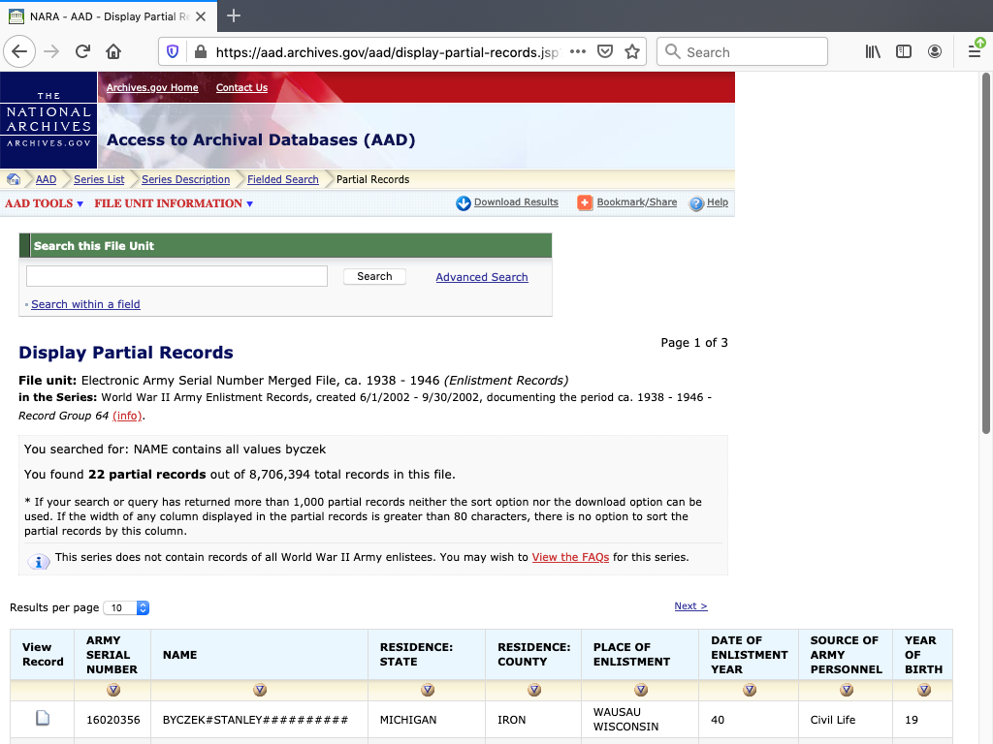Image resolution: width=993 pixels, height=744 pixels.
Task: Open the Results per page dropdown
Action: coord(126,607)
